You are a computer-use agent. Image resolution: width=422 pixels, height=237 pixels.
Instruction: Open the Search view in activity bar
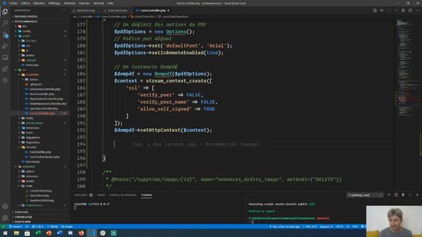(5, 23)
